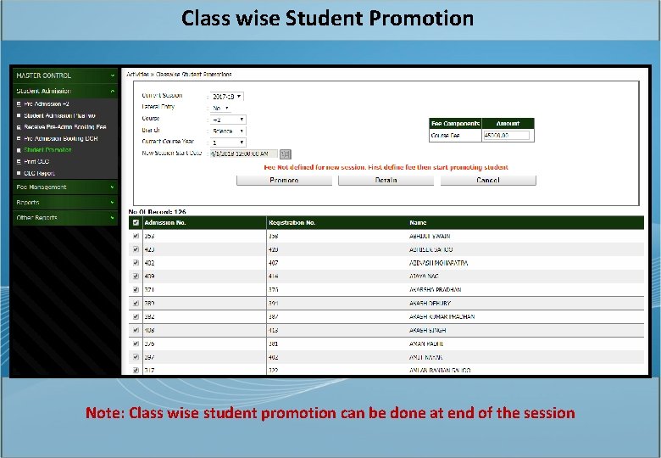The width and height of the screenshot is (661, 458).
Task: Open Receive Pre-Admn Booking Fee item
Action: [x=65, y=127]
